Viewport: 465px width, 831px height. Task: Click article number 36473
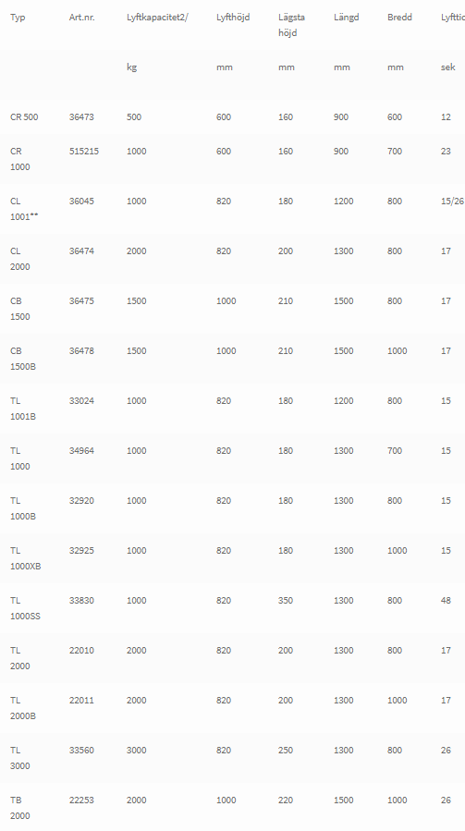pyautogui.click(x=81, y=117)
